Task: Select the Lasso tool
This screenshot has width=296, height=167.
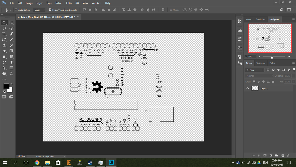Action: (x=4, y=28)
